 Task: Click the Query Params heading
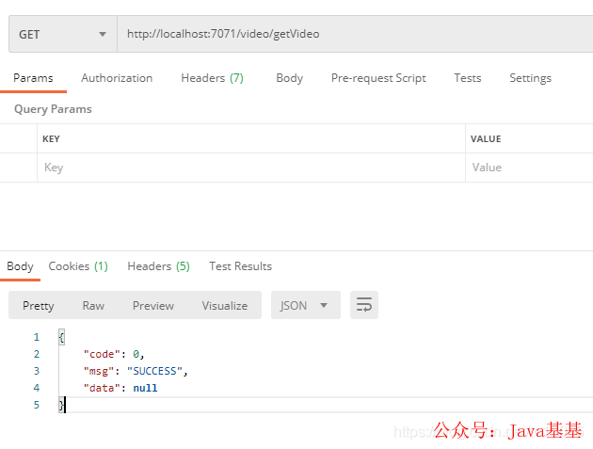[53, 109]
